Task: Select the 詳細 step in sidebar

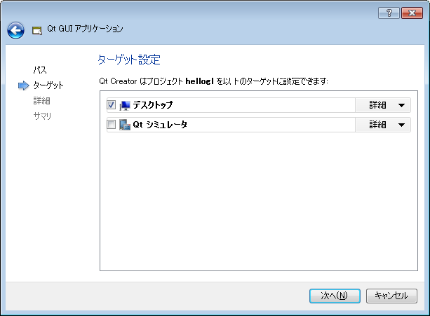Action: click(41, 101)
